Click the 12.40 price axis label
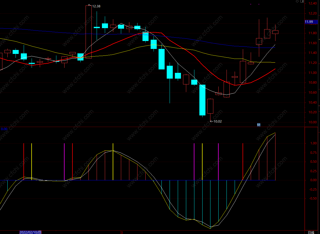 click(x=313, y=3)
